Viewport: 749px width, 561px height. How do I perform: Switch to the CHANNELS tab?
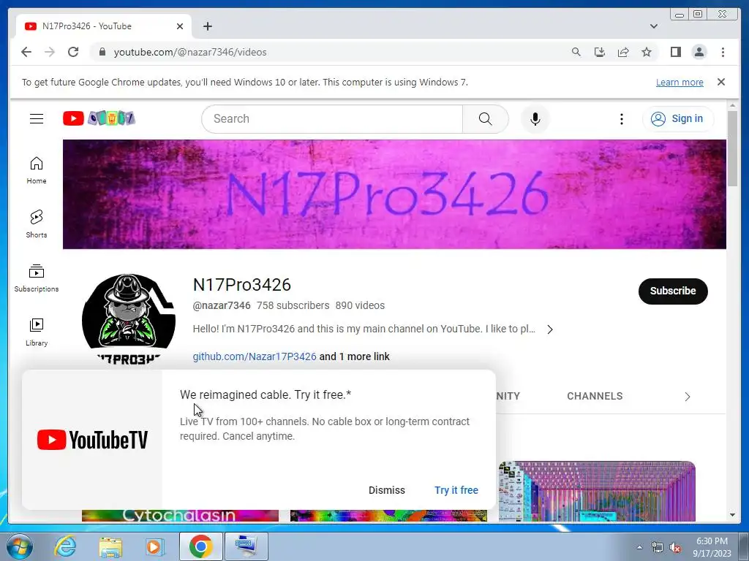tap(594, 396)
